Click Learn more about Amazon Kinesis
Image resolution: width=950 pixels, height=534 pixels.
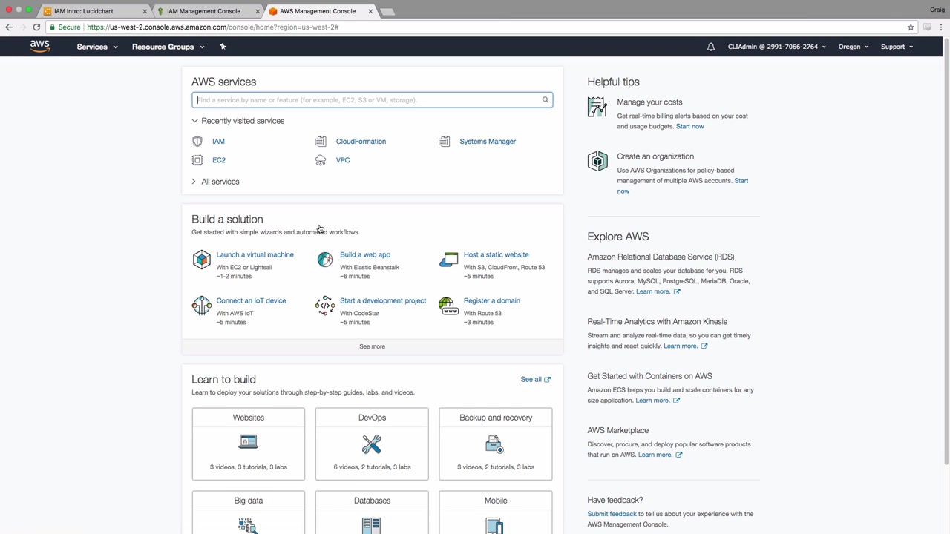685,346
